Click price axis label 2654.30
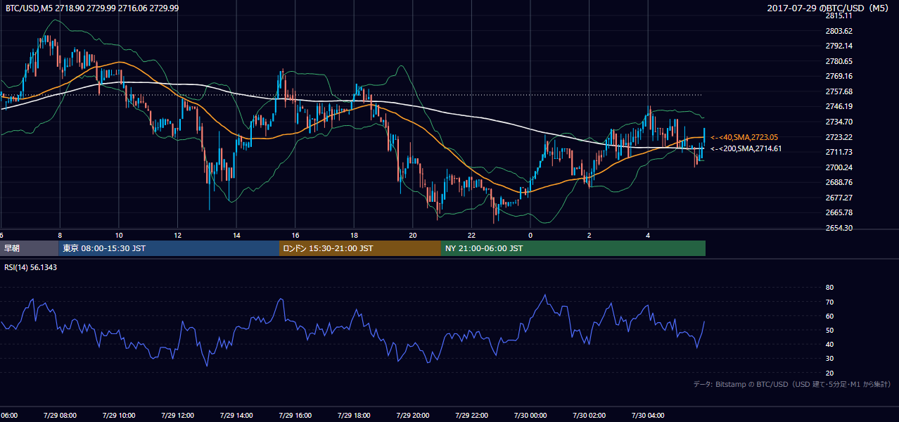This screenshot has width=899, height=422. (839, 228)
